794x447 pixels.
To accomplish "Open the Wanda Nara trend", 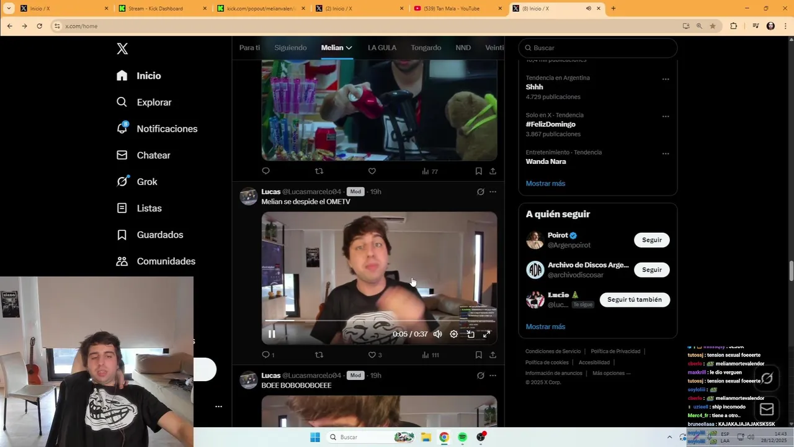I will coord(546,161).
